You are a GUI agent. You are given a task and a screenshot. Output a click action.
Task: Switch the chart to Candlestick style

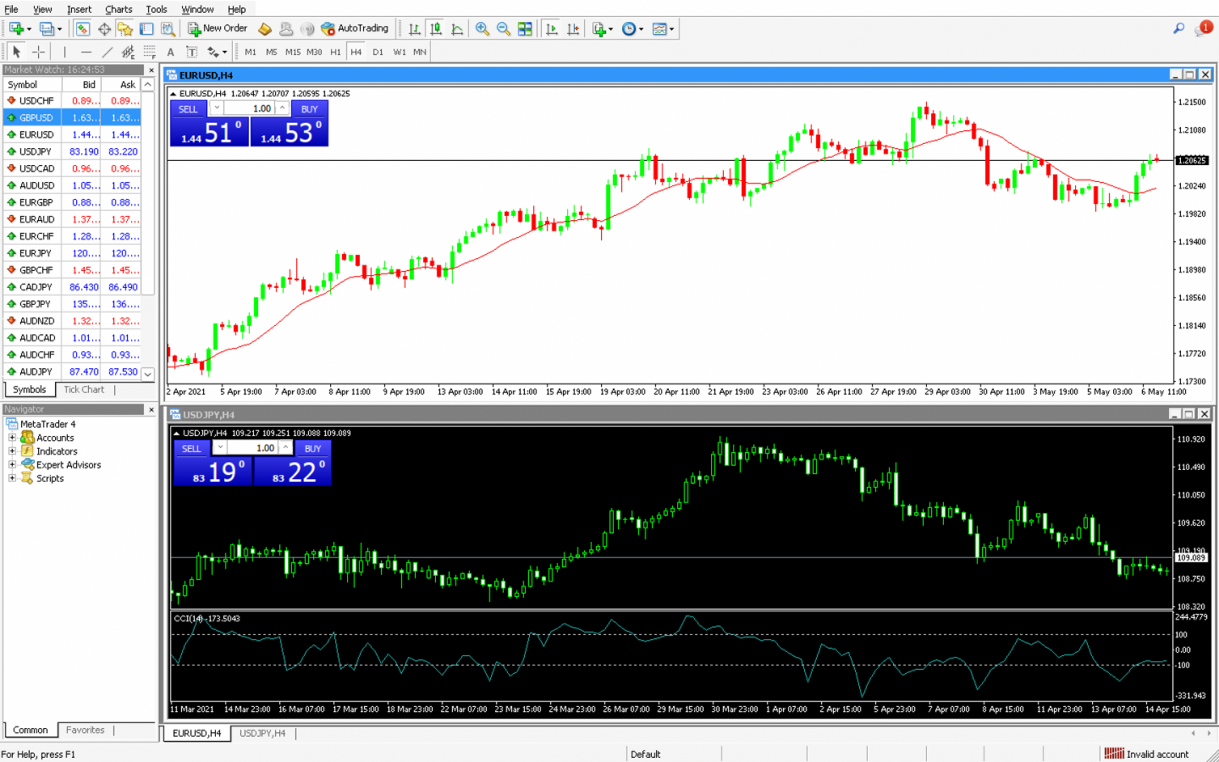coord(435,28)
